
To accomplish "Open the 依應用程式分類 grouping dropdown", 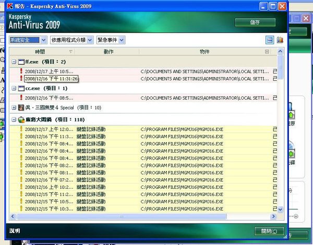I will coord(71,40).
